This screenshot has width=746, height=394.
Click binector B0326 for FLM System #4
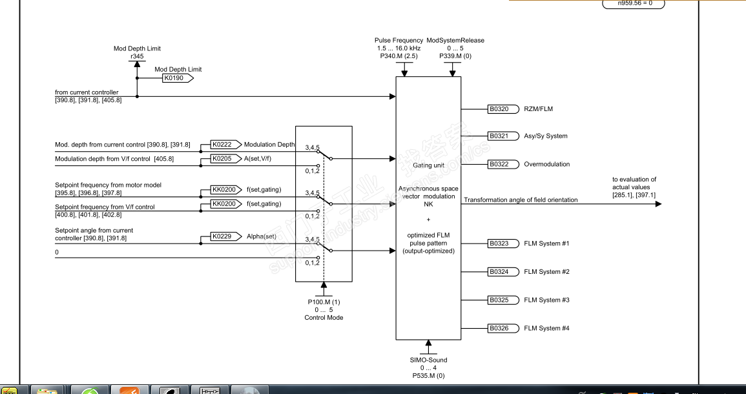coord(502,328)
